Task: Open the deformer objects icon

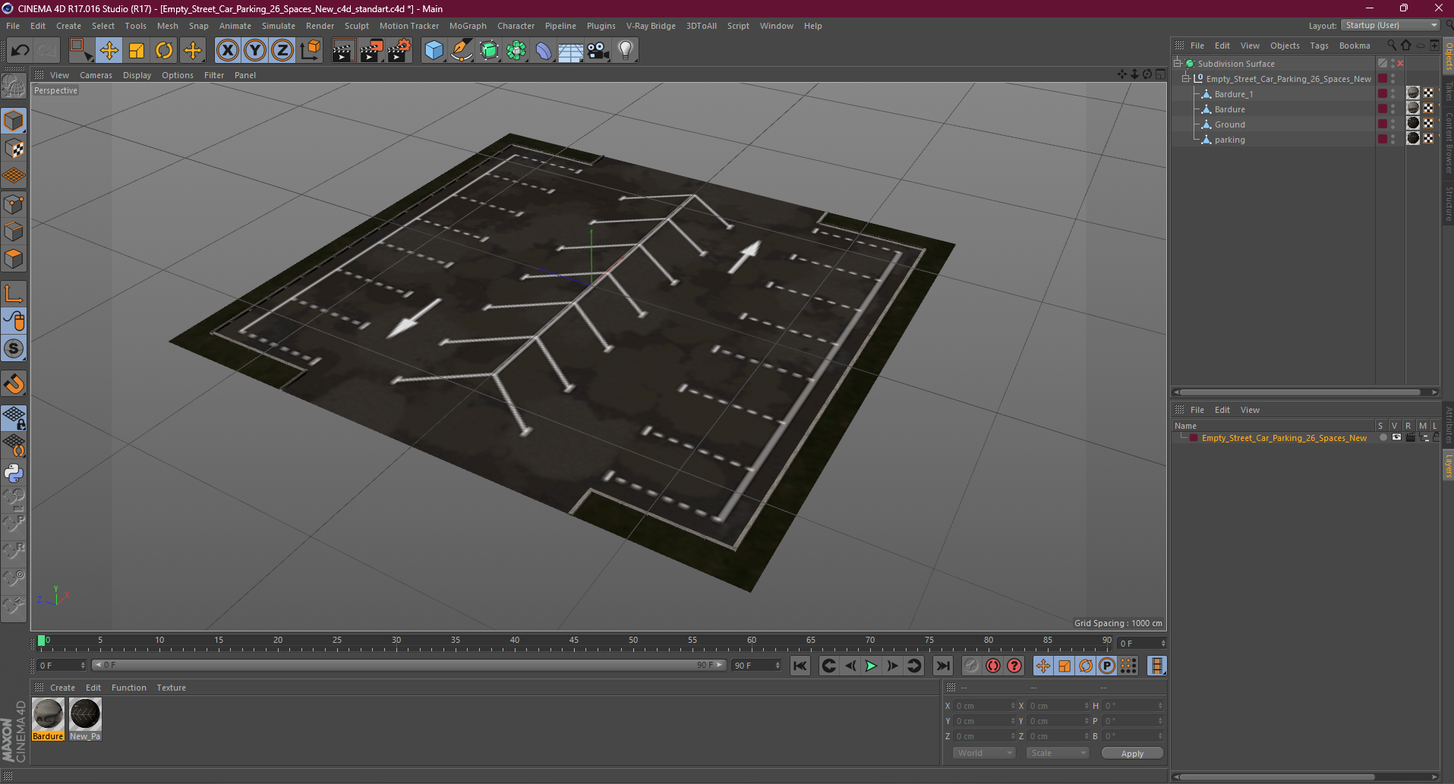Action: 544,51
